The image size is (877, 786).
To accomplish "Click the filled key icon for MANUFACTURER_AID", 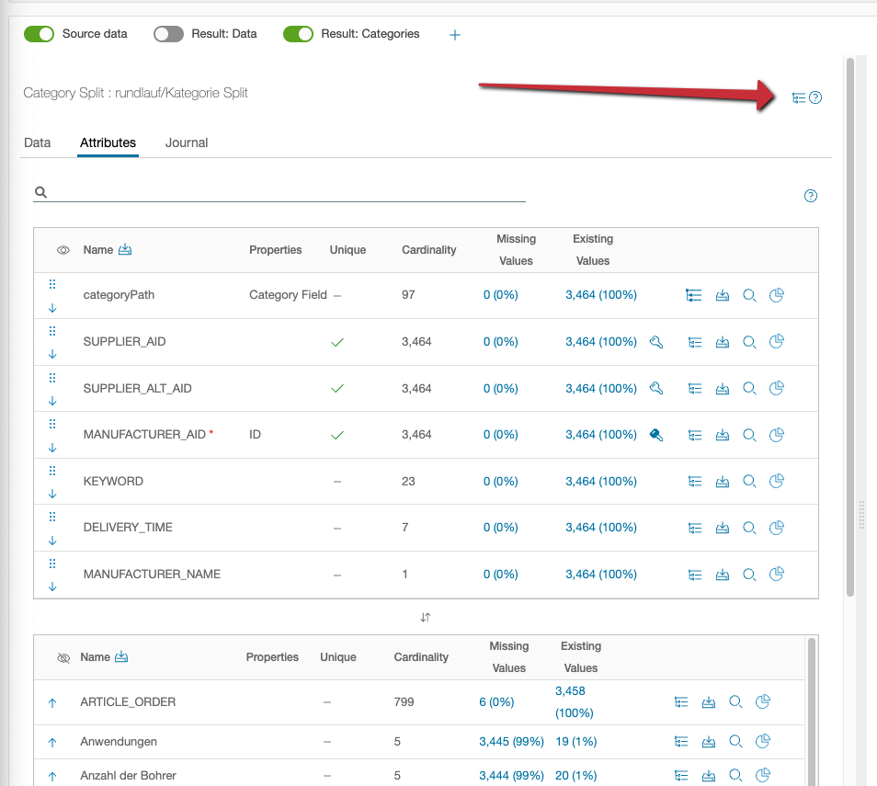I will pyautogui.click(x=656, y=435).
